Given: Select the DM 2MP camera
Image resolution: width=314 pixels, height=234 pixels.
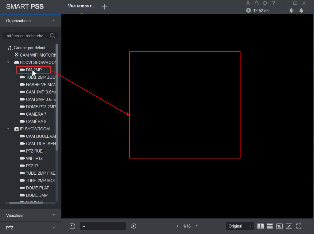Looking at the screenshot, I should [34, 70].
